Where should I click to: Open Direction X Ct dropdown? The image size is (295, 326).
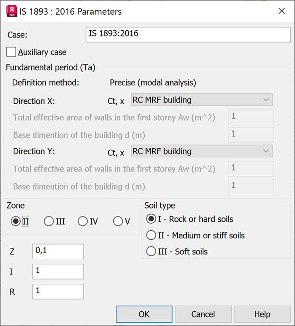tap(201, 100)
